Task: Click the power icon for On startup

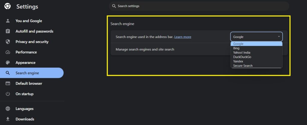Action: click(8, 94)
